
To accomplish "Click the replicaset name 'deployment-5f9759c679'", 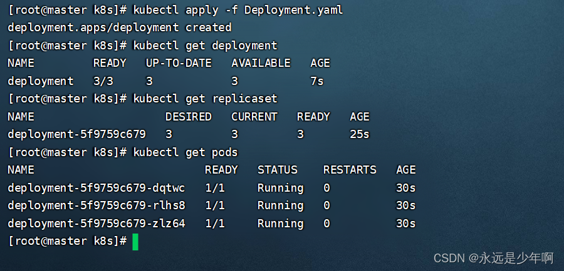I will [76, 134].
